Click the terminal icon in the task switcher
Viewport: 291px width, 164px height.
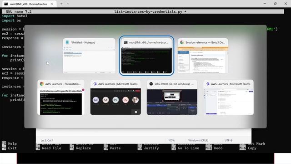pos(125,42)
